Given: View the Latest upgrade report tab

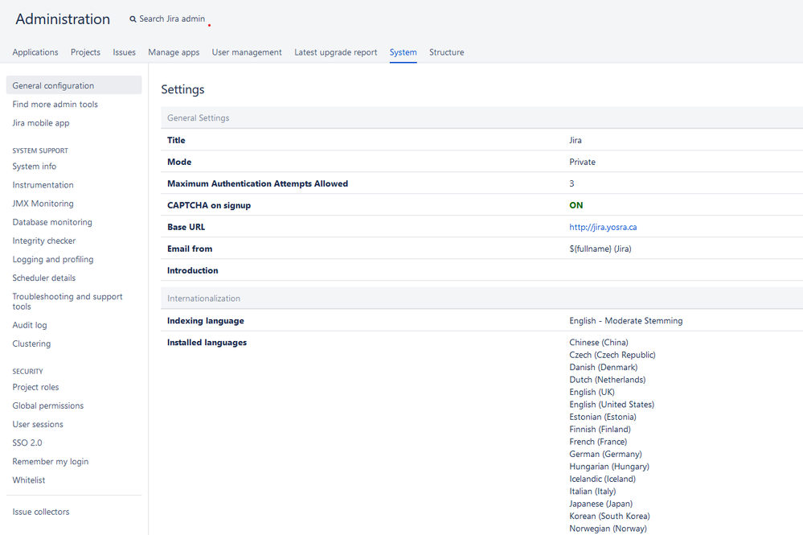Looking at the screenshot, I should (x=335, y=52).
